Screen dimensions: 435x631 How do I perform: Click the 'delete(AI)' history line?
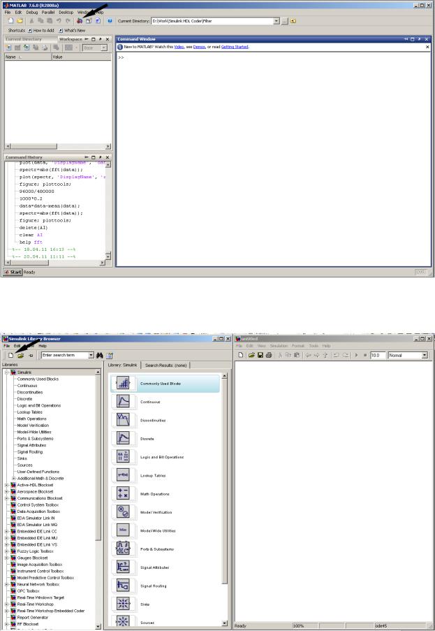coord(34,228)
